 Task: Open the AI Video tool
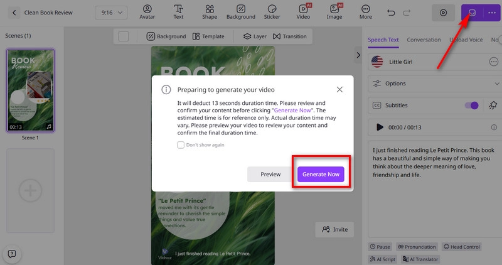click(303, 12)
